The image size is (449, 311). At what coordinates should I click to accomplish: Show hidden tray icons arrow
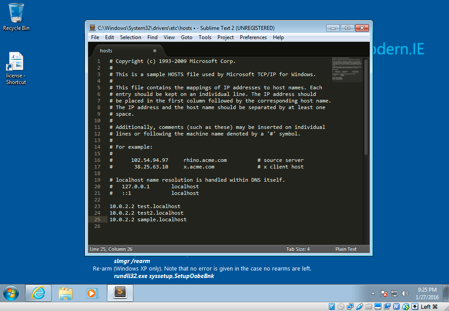[x=373, y=293]
